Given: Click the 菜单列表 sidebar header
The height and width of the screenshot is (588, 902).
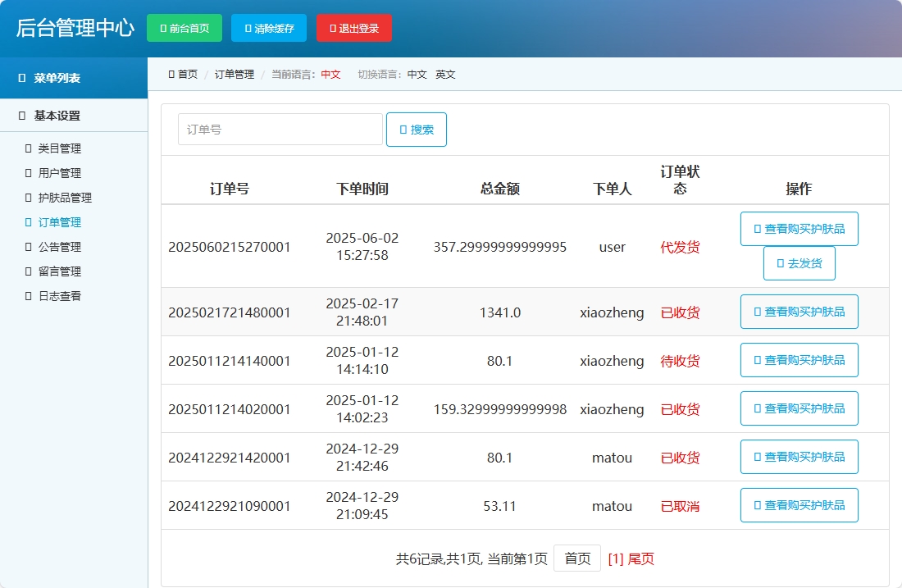Looking at the screenshot, I should point(57,79).
